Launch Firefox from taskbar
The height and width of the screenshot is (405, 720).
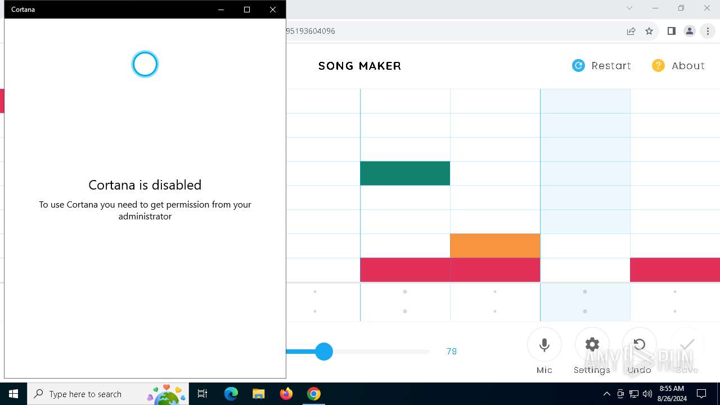(286, 394)
